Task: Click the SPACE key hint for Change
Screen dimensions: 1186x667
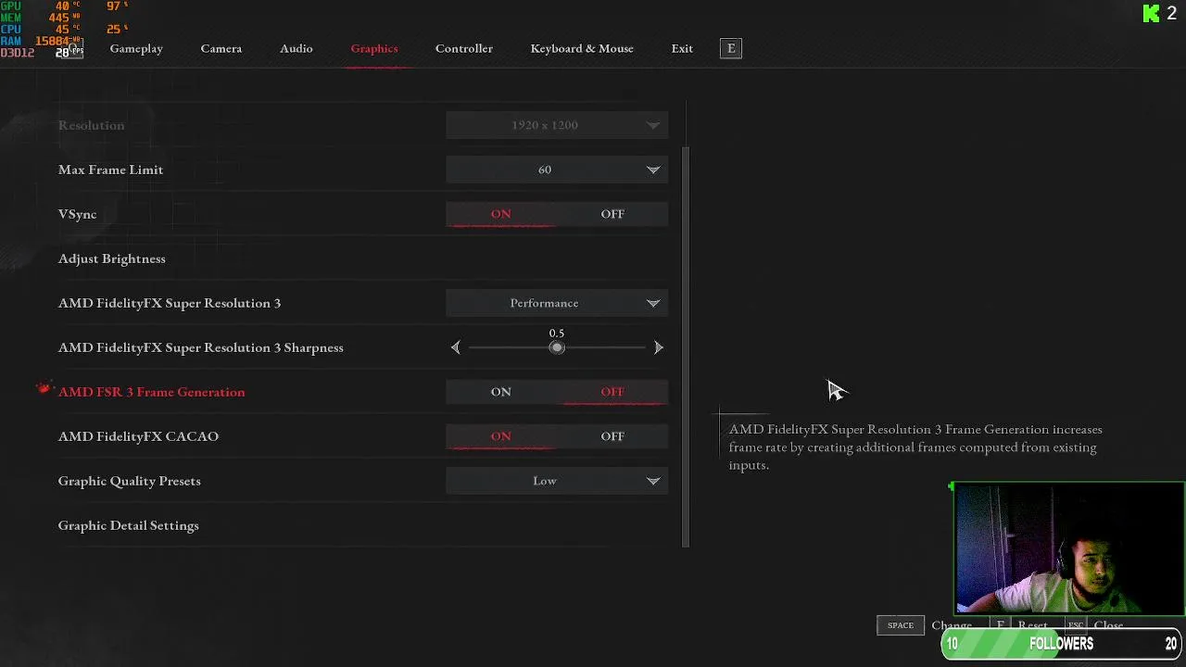Action: (x=901, y=625)
